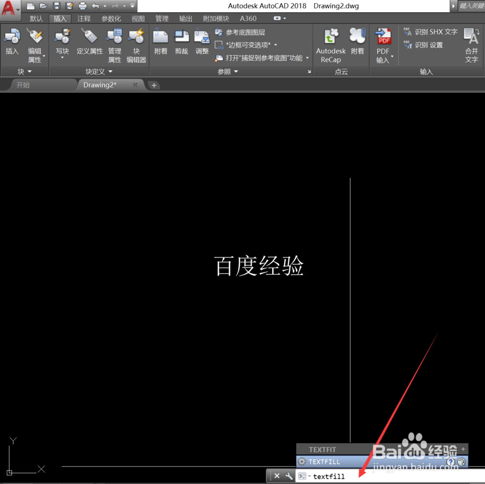Viewport: 485px width, 484px height.
Task: Switch to the Parametric (参数化) ribbon tab
Action: [111, 18]
